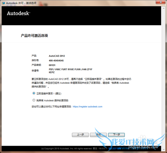
Task: Click the 序列号 label
Action: coord(35,60)
